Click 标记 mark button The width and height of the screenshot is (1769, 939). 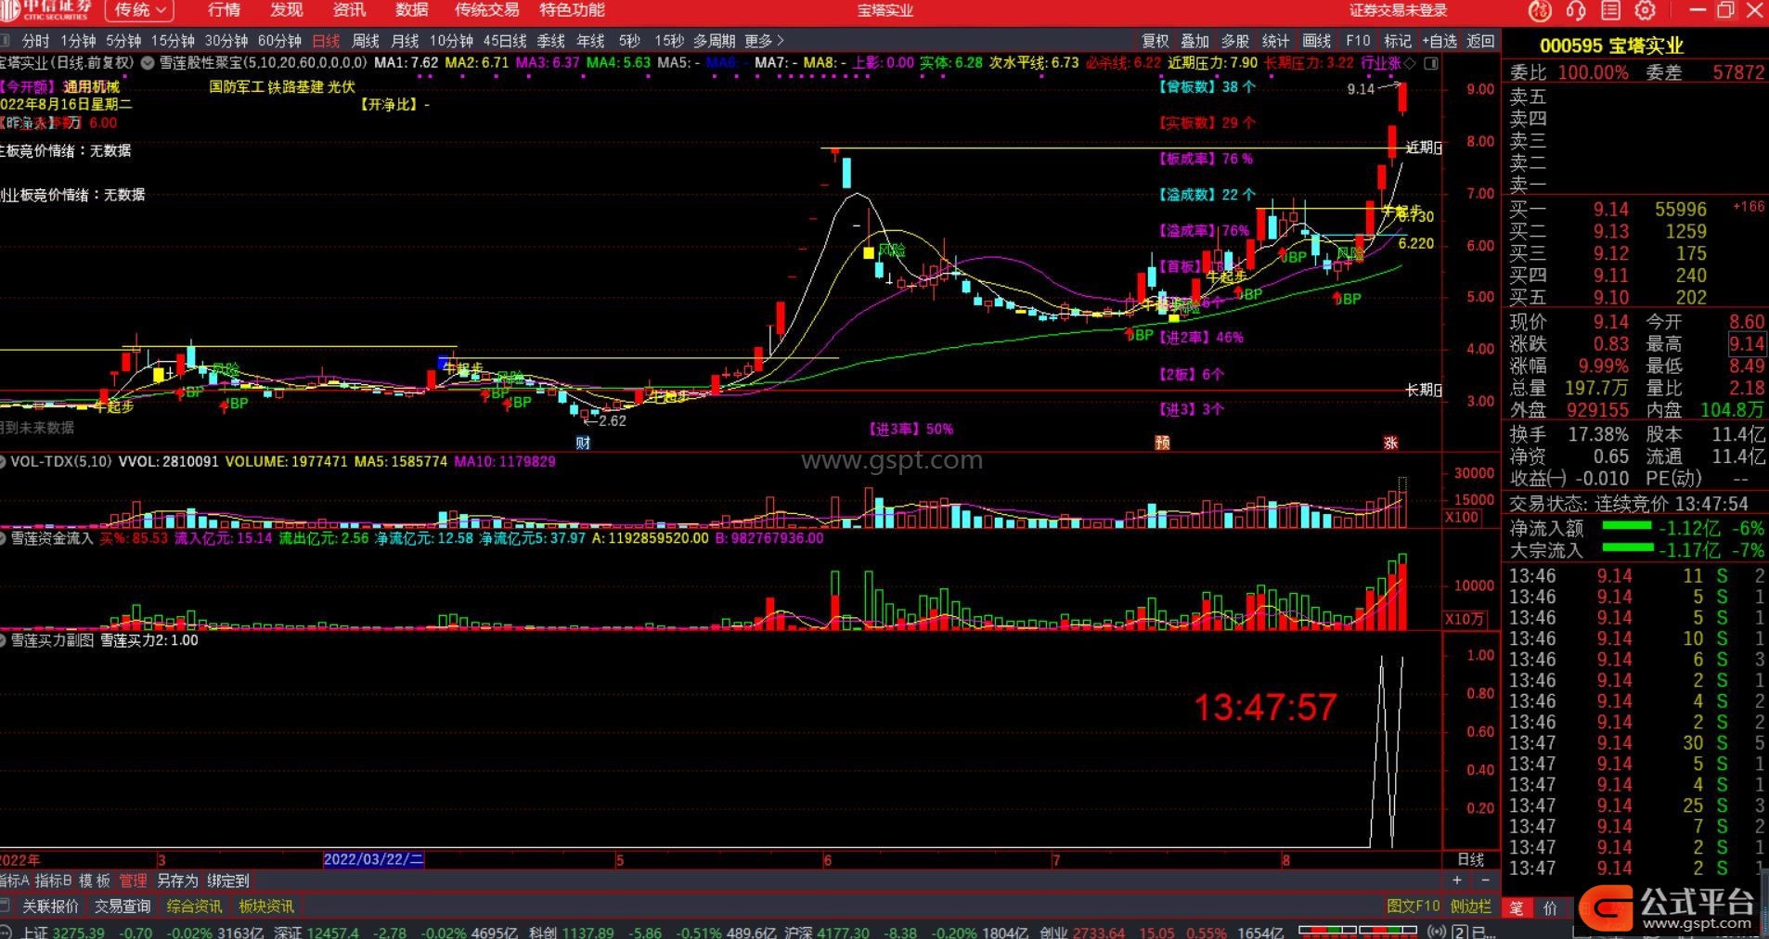tap(1397, 41)
